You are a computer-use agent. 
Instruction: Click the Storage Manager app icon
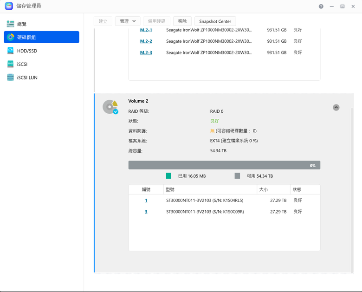pos(9,6)
